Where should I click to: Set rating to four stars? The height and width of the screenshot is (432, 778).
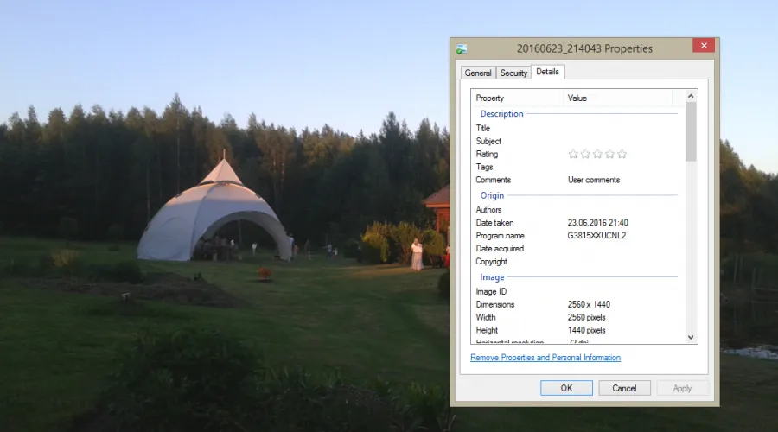coord(609,155)
